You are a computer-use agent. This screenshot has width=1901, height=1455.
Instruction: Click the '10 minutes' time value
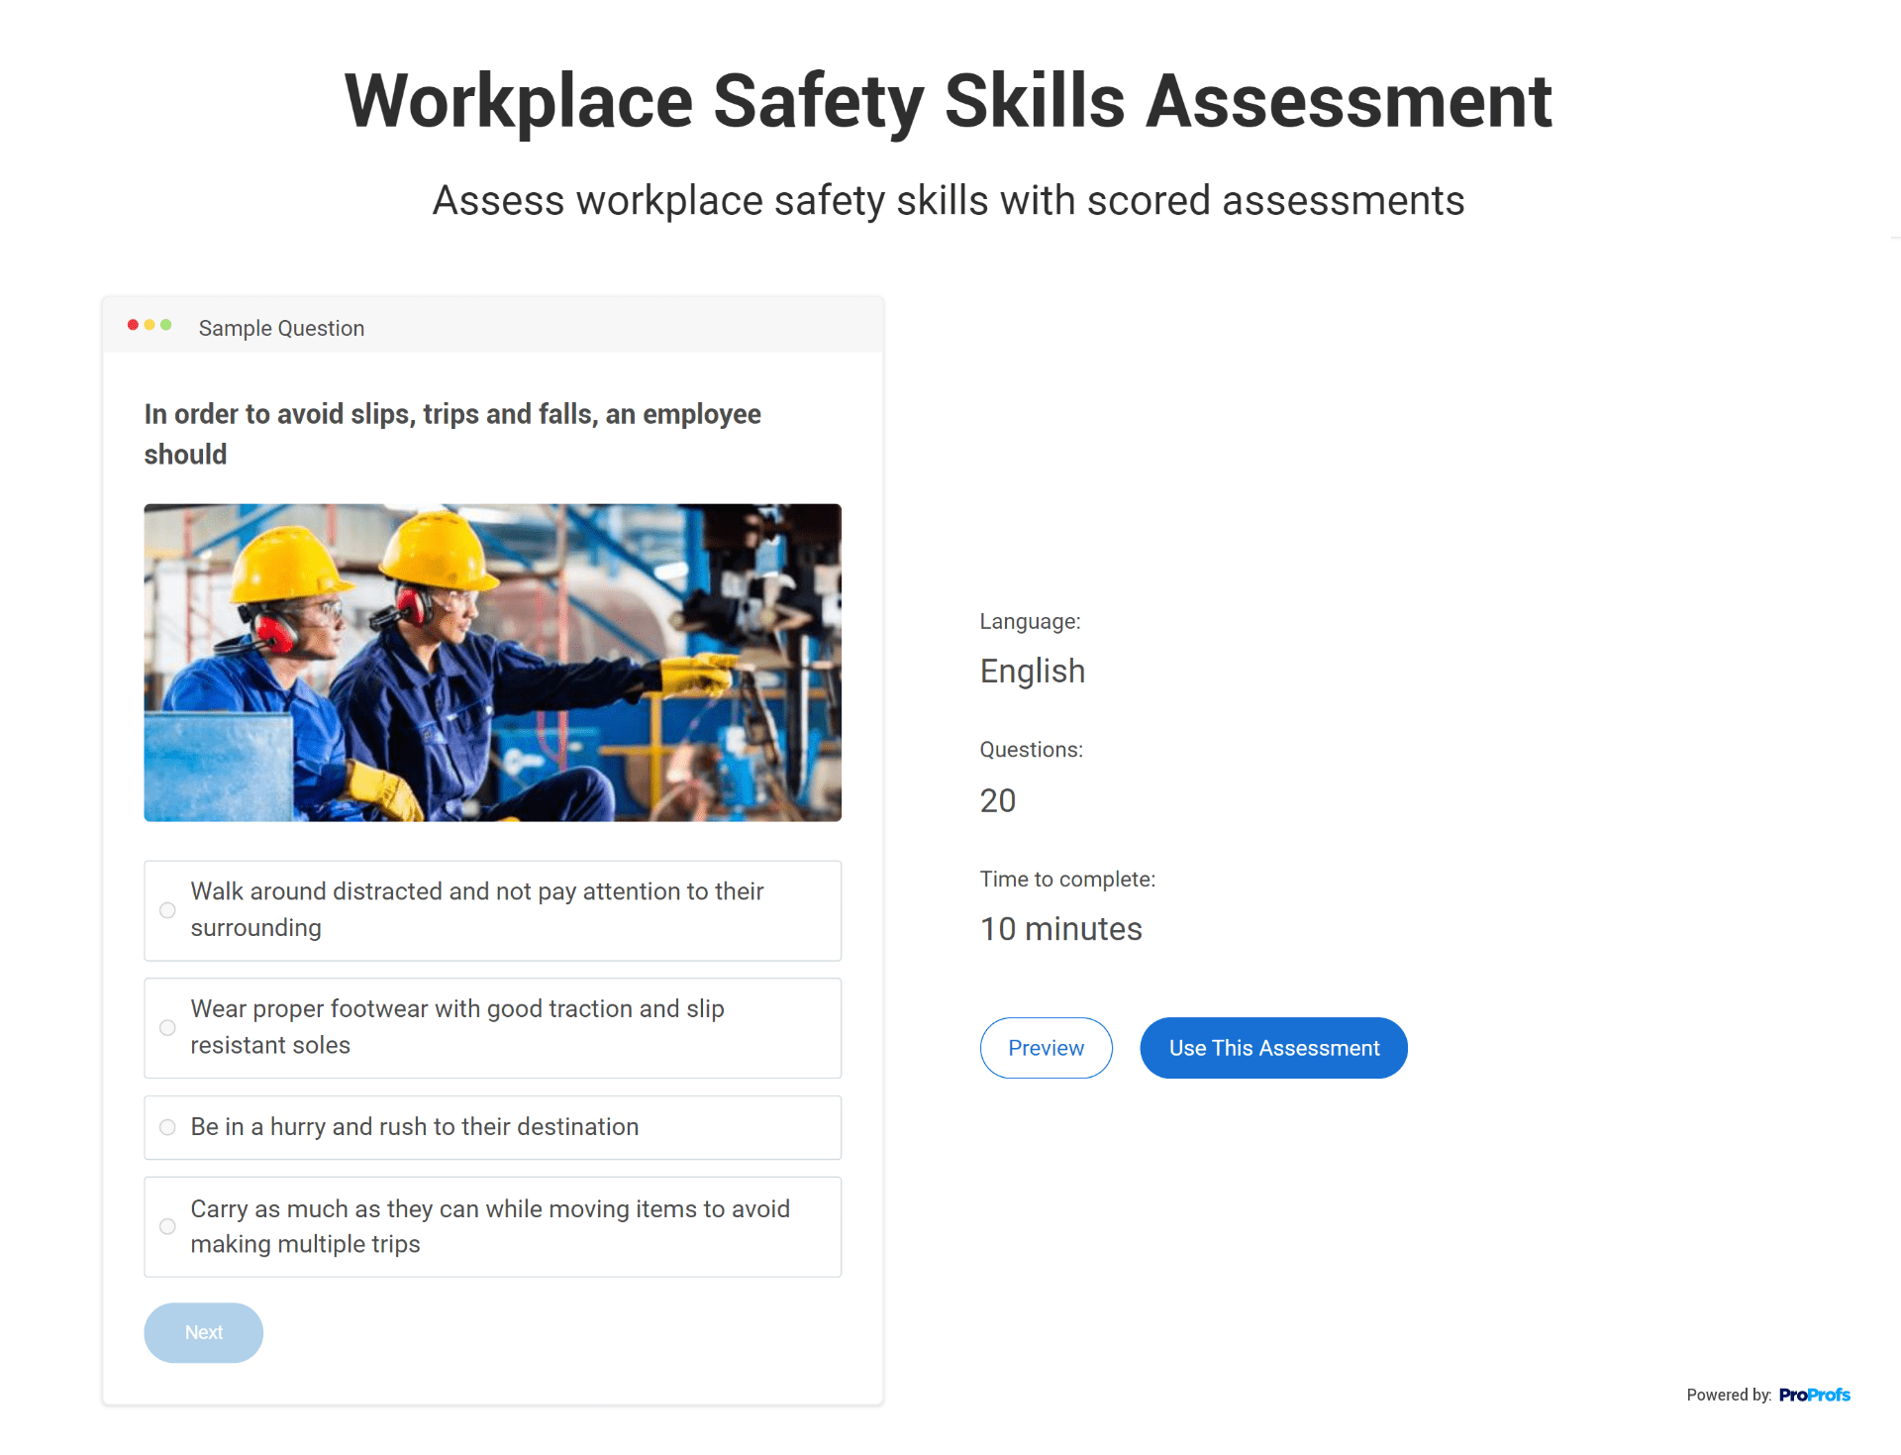click(x=1060, y=929)
